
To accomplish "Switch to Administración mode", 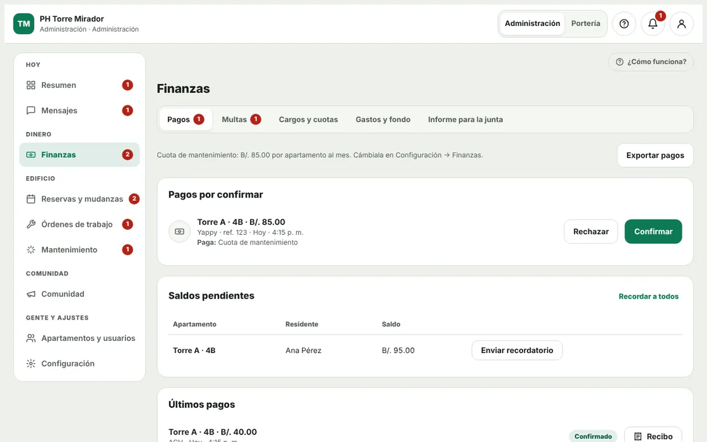I will 532,23.
